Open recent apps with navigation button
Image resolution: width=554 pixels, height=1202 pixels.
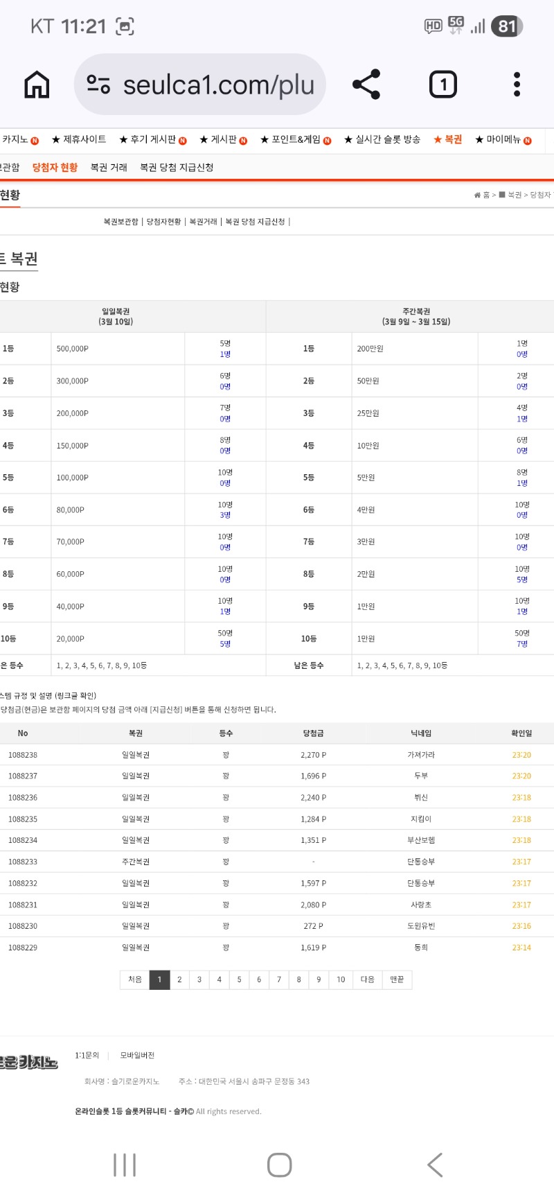point(125,1165)
